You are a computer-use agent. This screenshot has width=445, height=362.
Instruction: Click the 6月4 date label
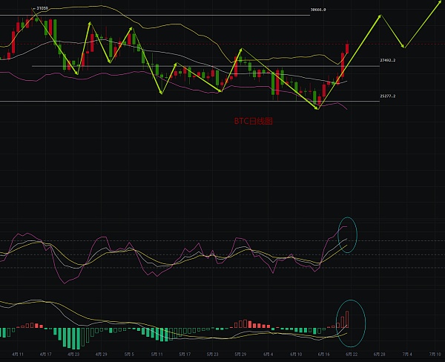coord(268,354)
